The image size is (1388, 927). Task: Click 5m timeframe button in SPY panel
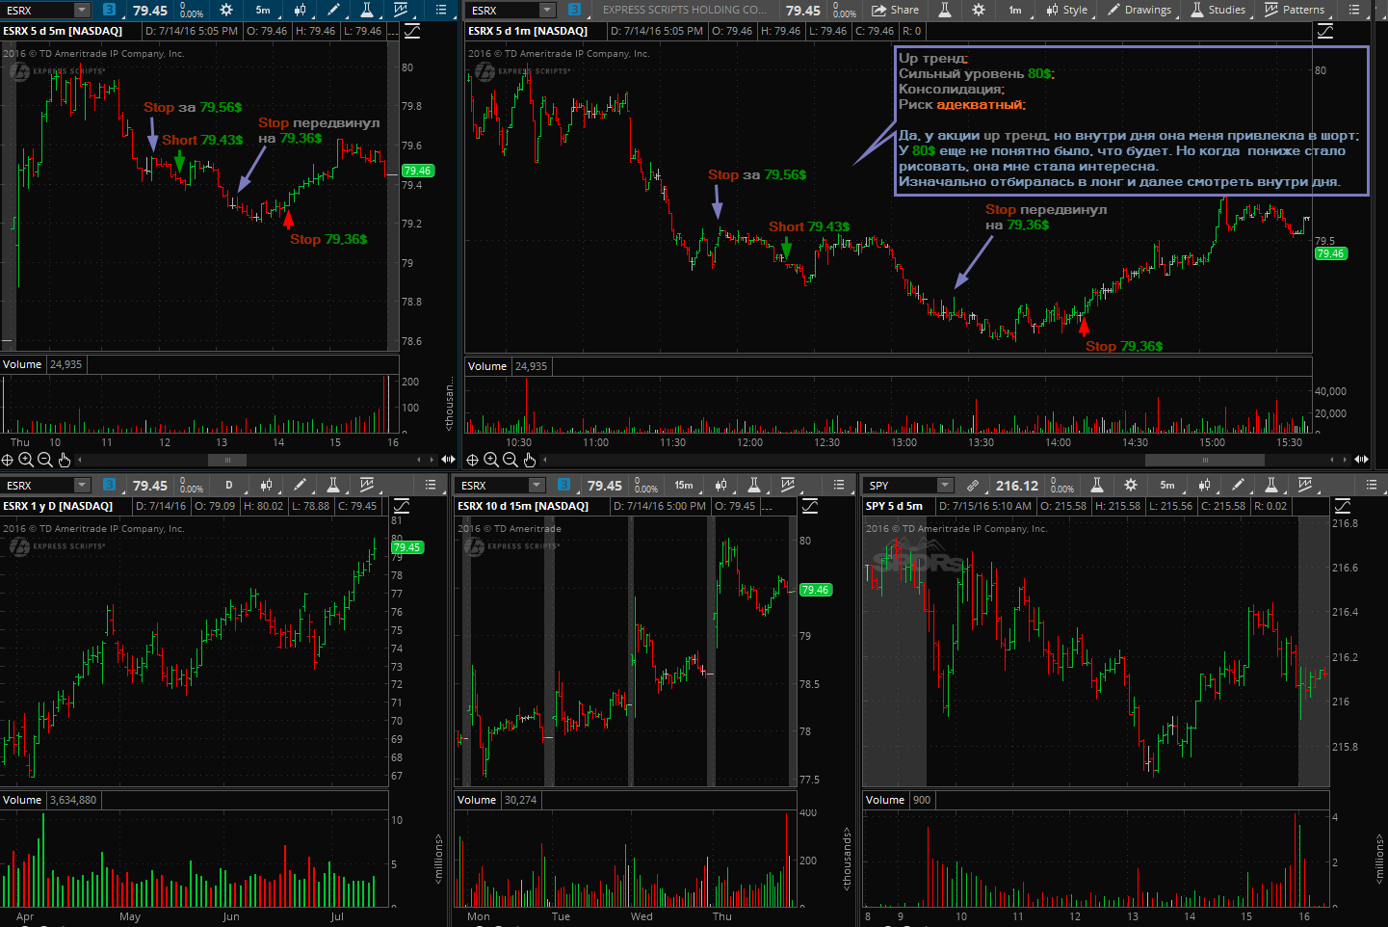pos(1167,485)
